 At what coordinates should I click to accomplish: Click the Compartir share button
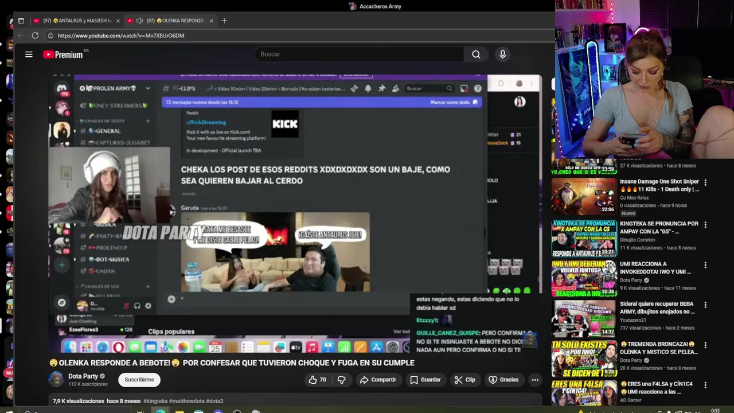point(378,380)
